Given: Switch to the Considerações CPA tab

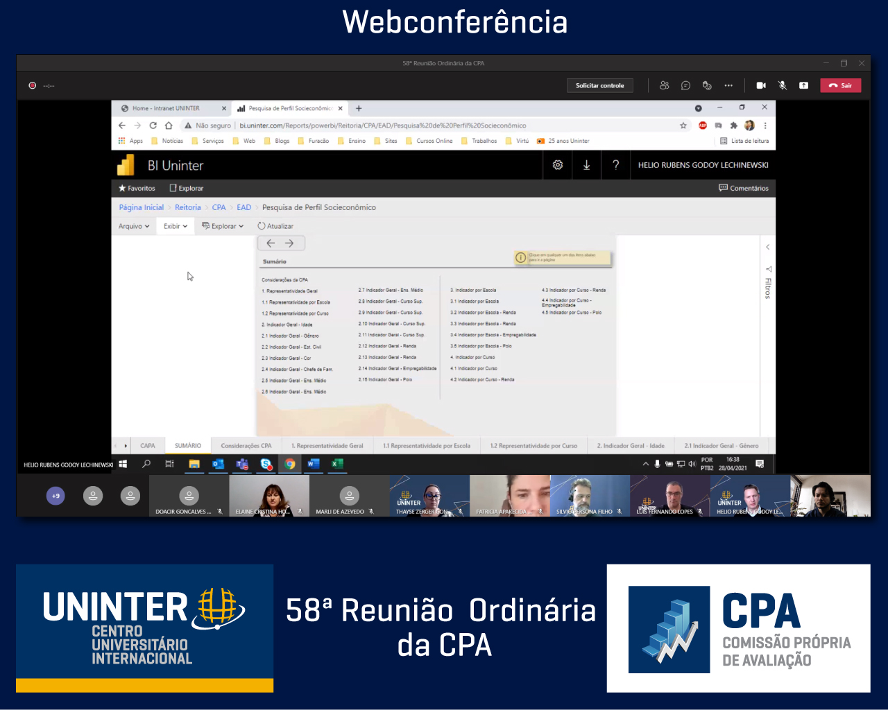Looking at the screenshot, I should click(246, 446).
